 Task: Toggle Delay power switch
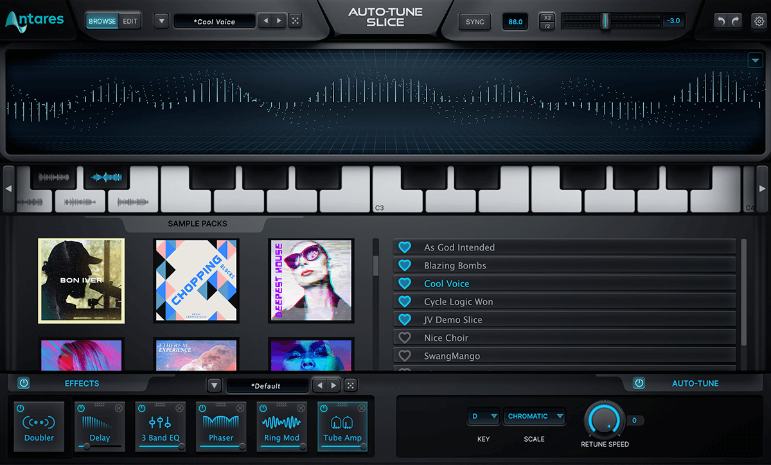coord(80,408)
